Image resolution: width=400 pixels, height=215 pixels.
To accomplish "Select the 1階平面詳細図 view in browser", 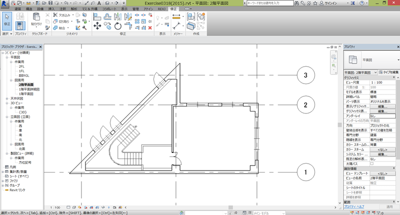I will click(29, 89).
